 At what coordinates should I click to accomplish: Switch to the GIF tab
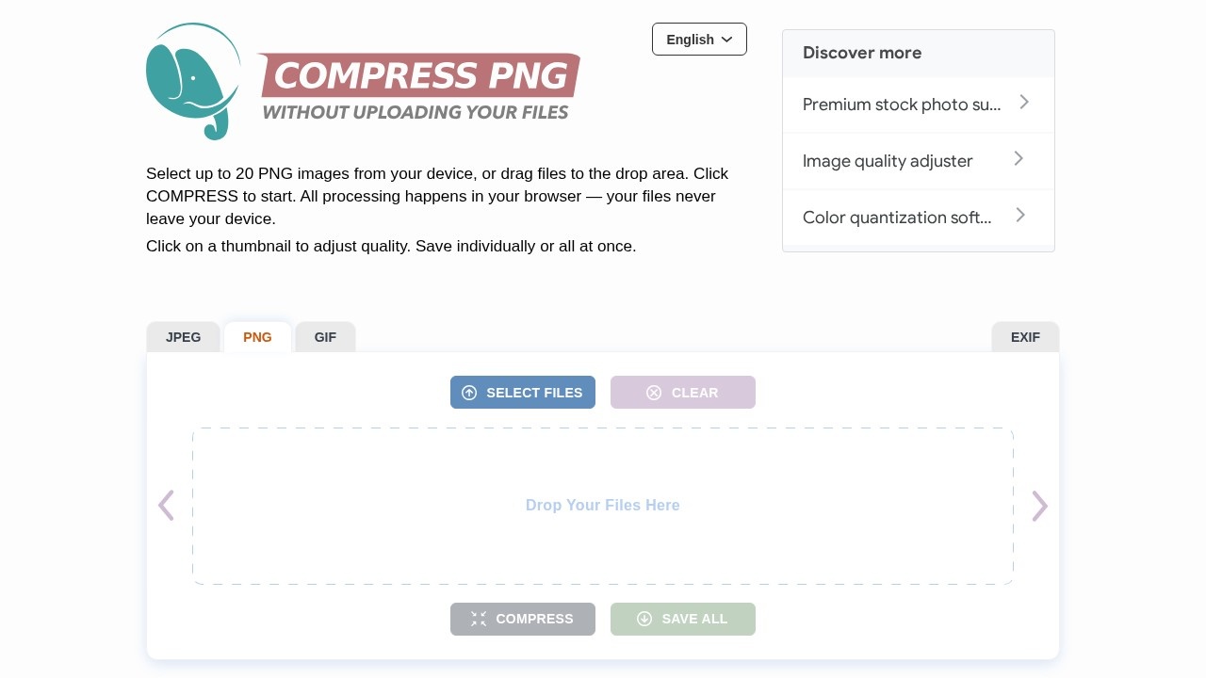(325, 337)
